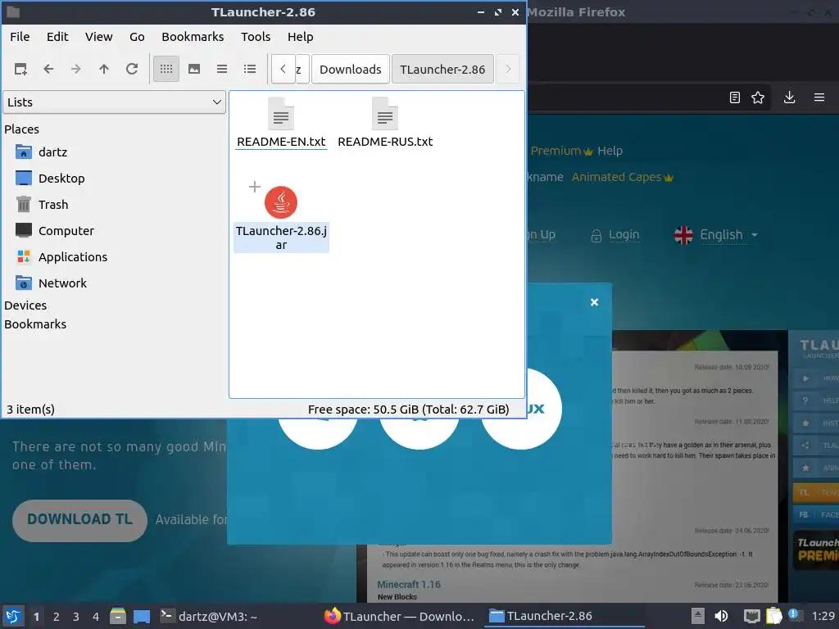Open the Lists side pane dropdown
This screenshot has height=629, width=839.
(x=114, y=102)
